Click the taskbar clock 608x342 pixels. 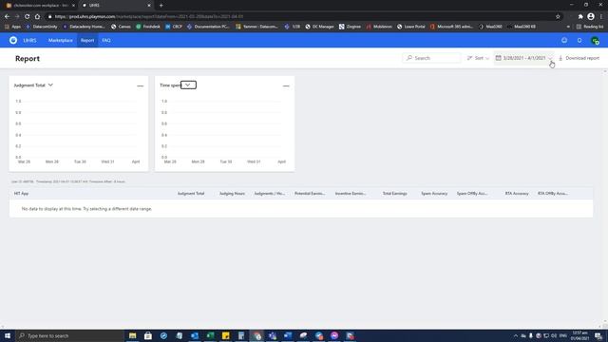pos(580,335)
